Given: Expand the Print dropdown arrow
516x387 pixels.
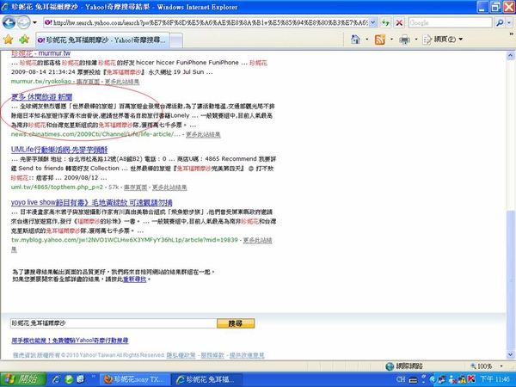Looking at the screenshot, I should point(416,40).
